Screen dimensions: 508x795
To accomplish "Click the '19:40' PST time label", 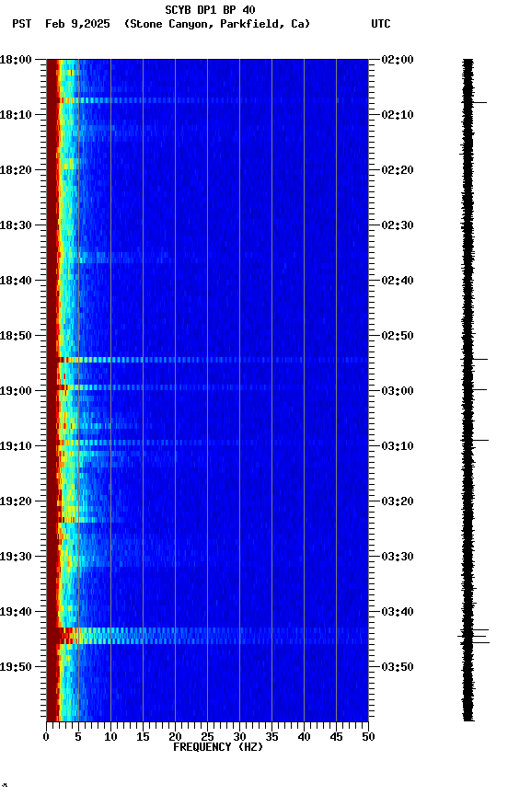I will (x=16, y=612).
